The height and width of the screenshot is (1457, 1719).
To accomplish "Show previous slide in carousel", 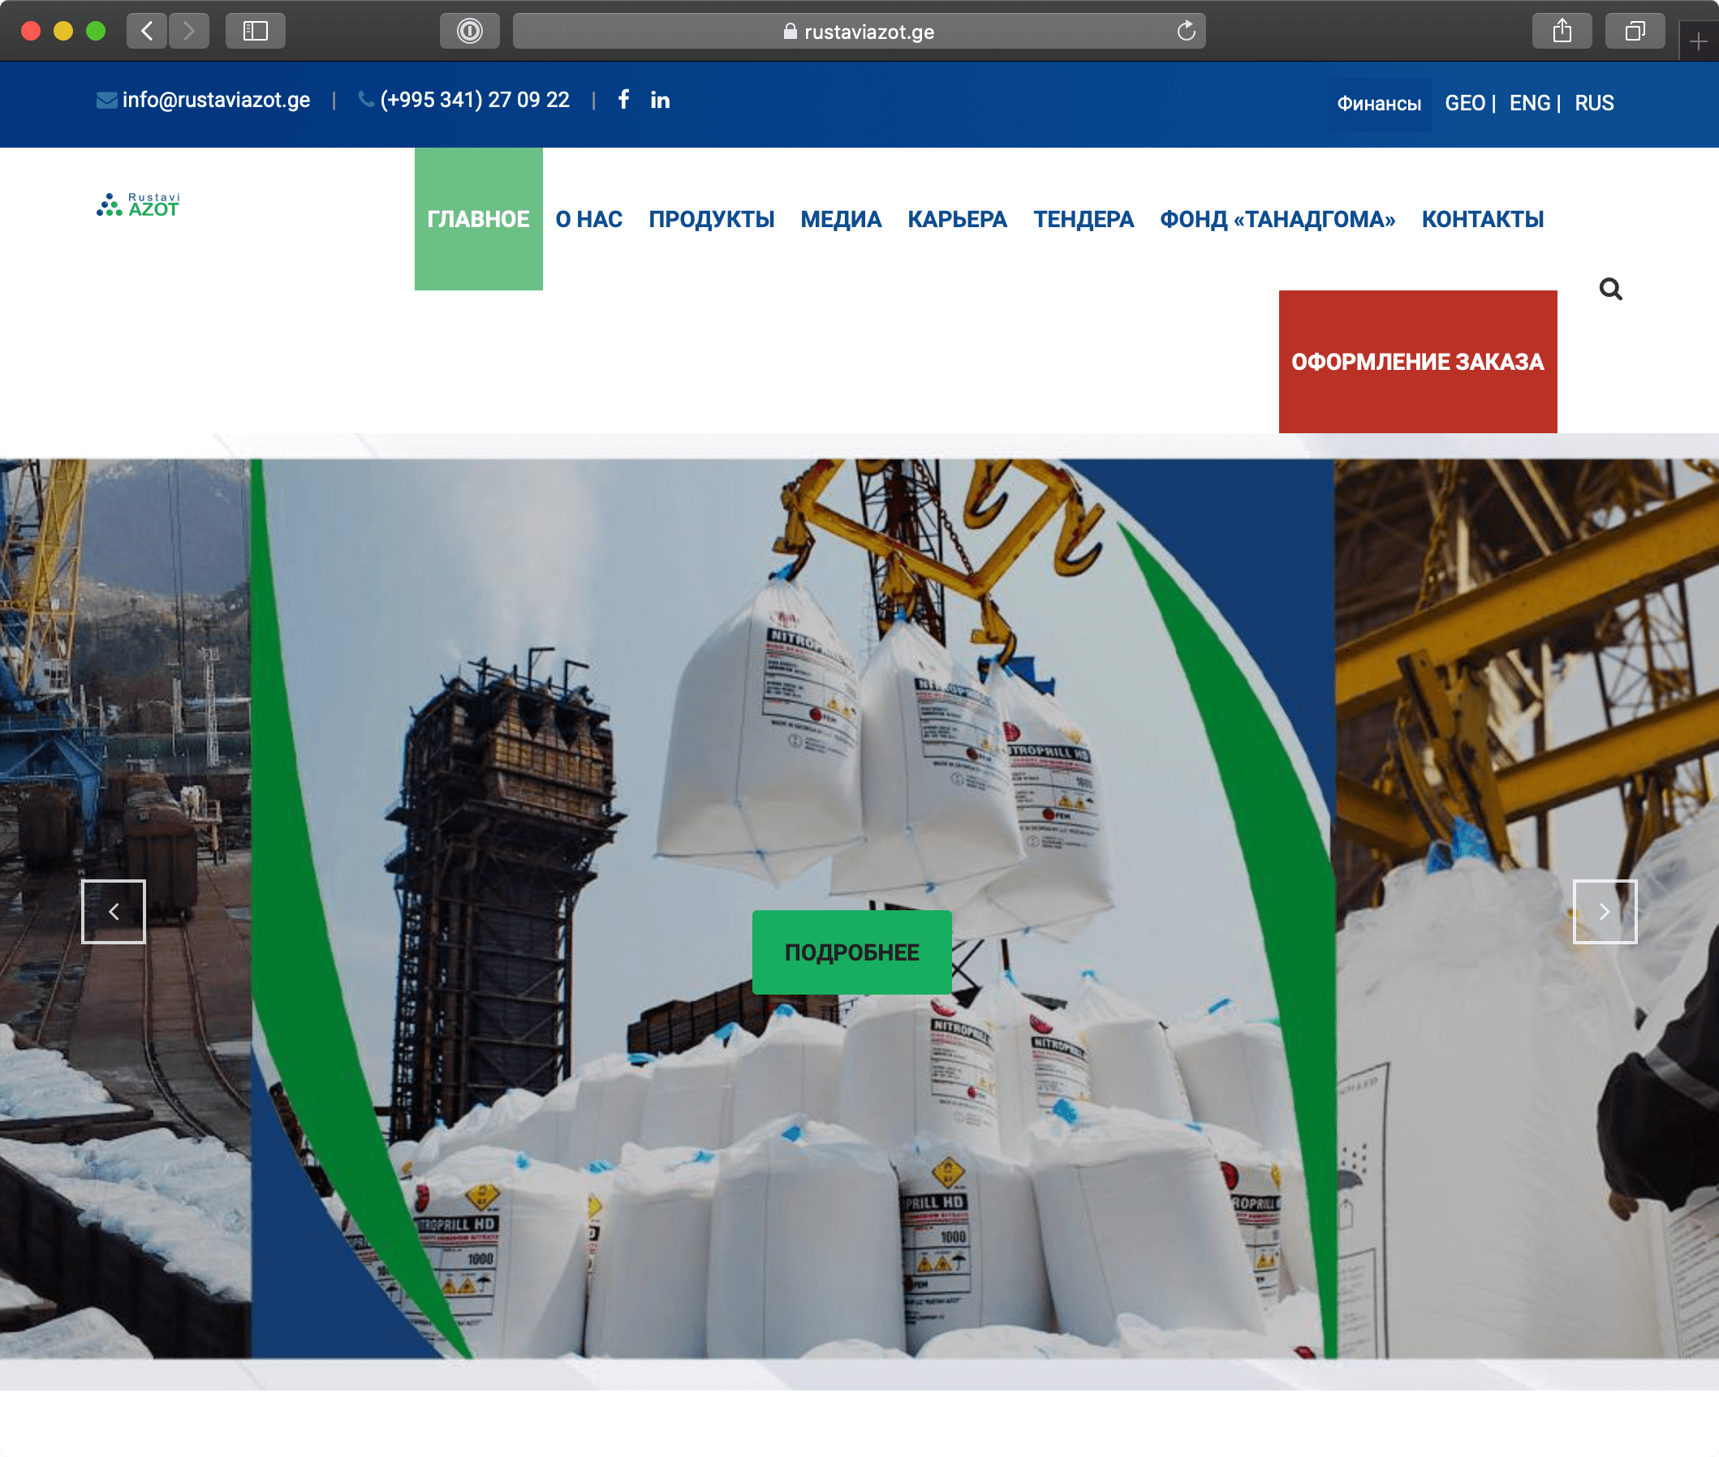I will 114,911.
